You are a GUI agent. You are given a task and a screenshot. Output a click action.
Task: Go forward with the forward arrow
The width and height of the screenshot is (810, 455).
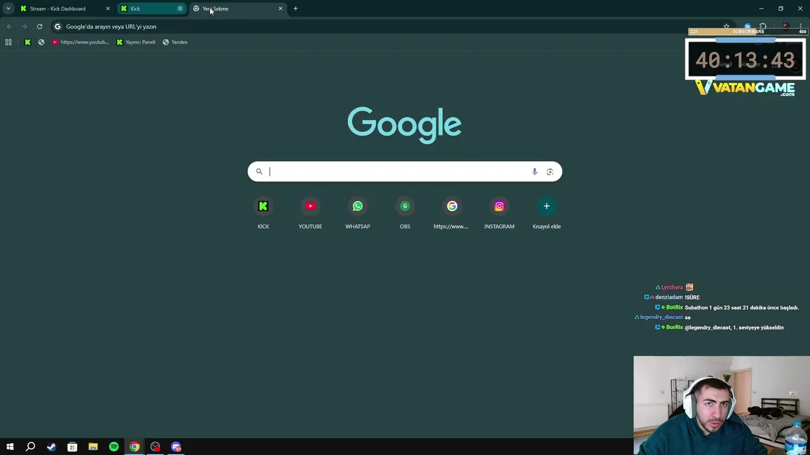[24, 27]
